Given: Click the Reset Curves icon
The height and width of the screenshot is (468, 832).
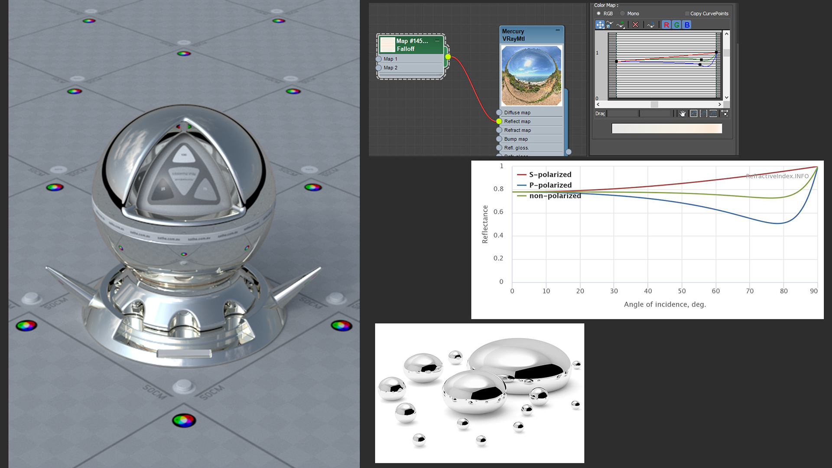Looking at the screenshot, I should (x=651, y=25).
